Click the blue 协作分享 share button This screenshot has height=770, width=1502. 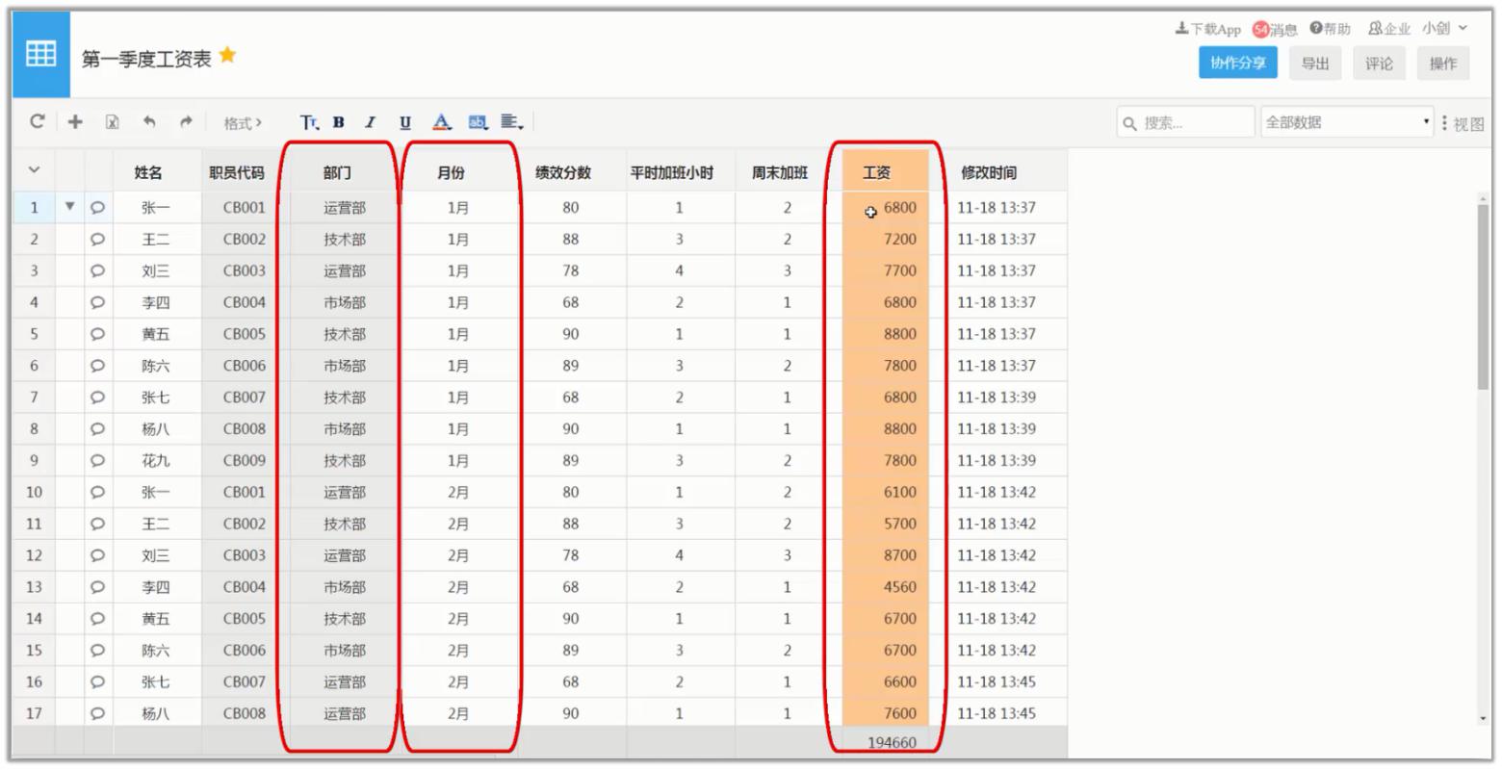tap(1237, 64)
